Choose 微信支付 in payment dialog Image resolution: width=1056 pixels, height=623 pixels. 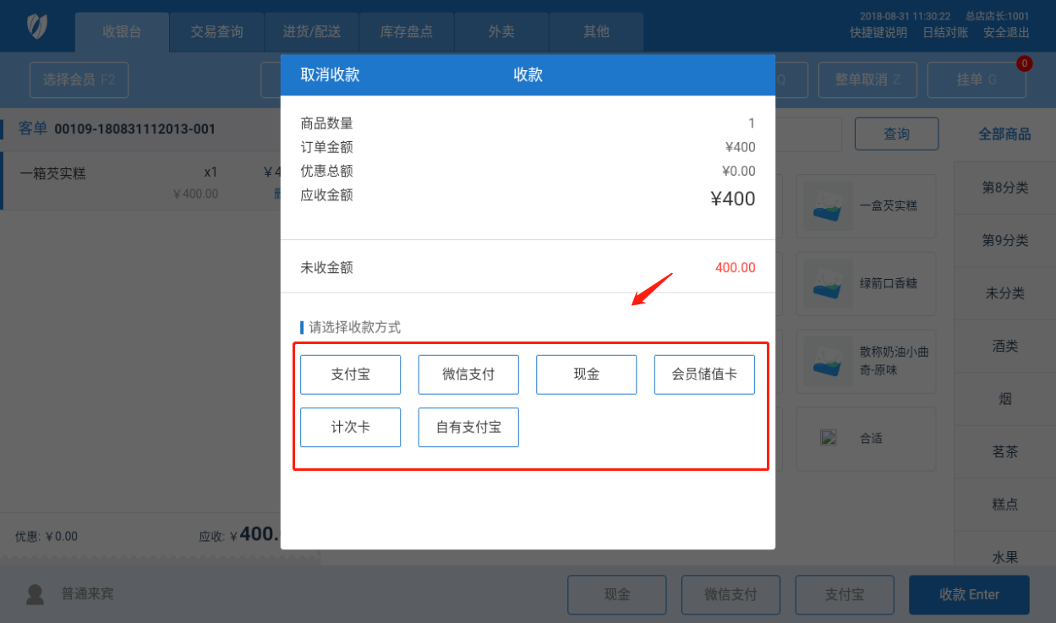pos(468,374)
